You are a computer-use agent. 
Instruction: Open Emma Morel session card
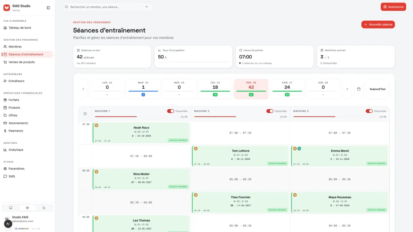tap(340, 156)
